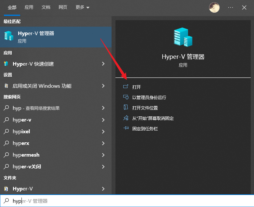The image size is (254, 207).
Task: Click search icon beside hyper-v关闭 suggestion
Action: click(6, 166)
